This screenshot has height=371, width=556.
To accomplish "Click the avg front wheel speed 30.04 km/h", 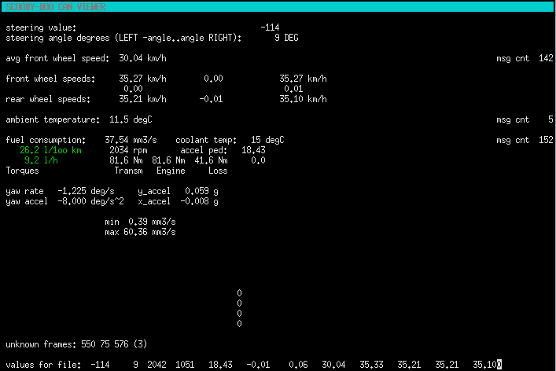I will pos(142,58).
